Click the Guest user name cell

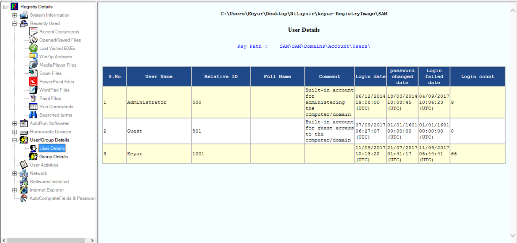pyautogui.click(x=159, y=131)
